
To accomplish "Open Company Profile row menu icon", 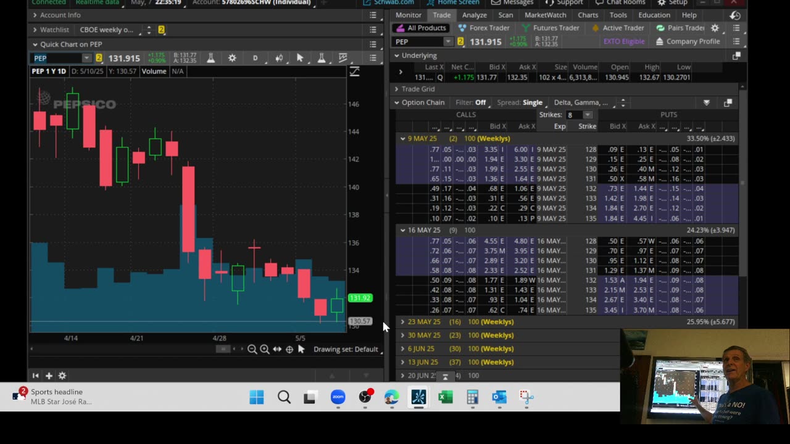I will pos(736,41).
